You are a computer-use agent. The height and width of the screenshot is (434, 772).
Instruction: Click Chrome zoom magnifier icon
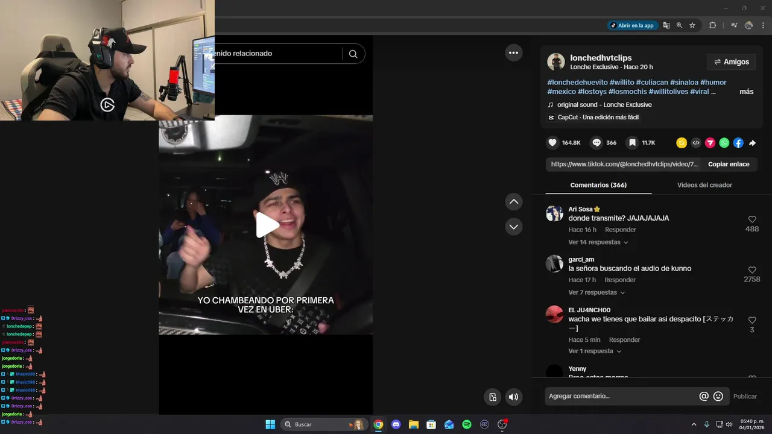point(679,25)
